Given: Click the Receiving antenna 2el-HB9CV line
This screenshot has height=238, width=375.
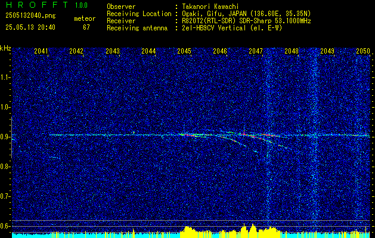Looking at the screenshot, I should pyautogui.click(x=232, y=28).
